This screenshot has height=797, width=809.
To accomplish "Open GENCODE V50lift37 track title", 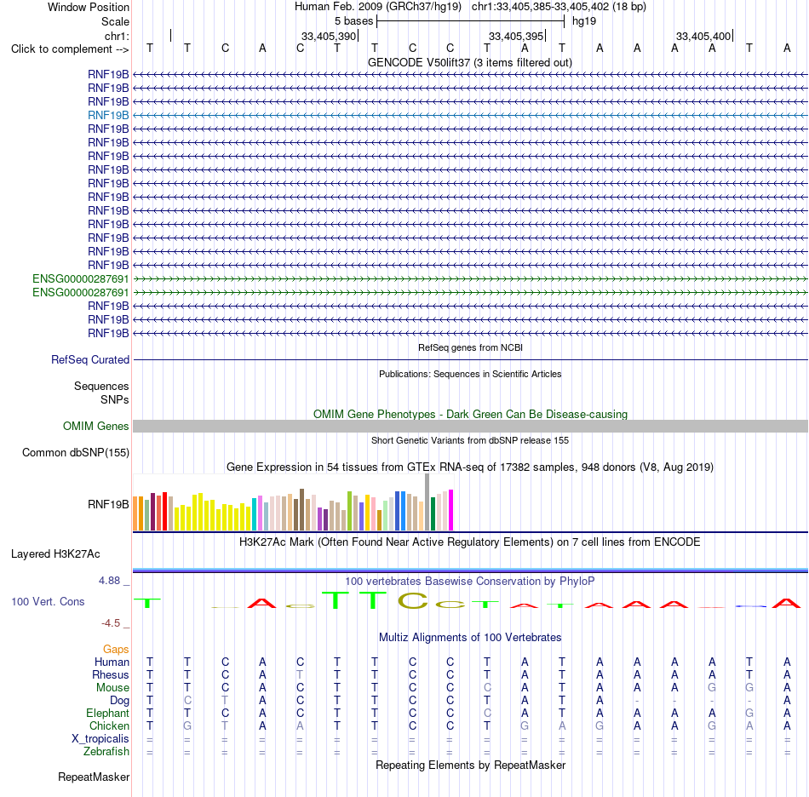I will pos(469,62).
